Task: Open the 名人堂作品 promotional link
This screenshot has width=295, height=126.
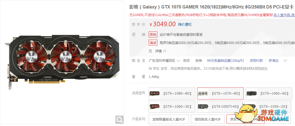Action: [x=282, y=15]
